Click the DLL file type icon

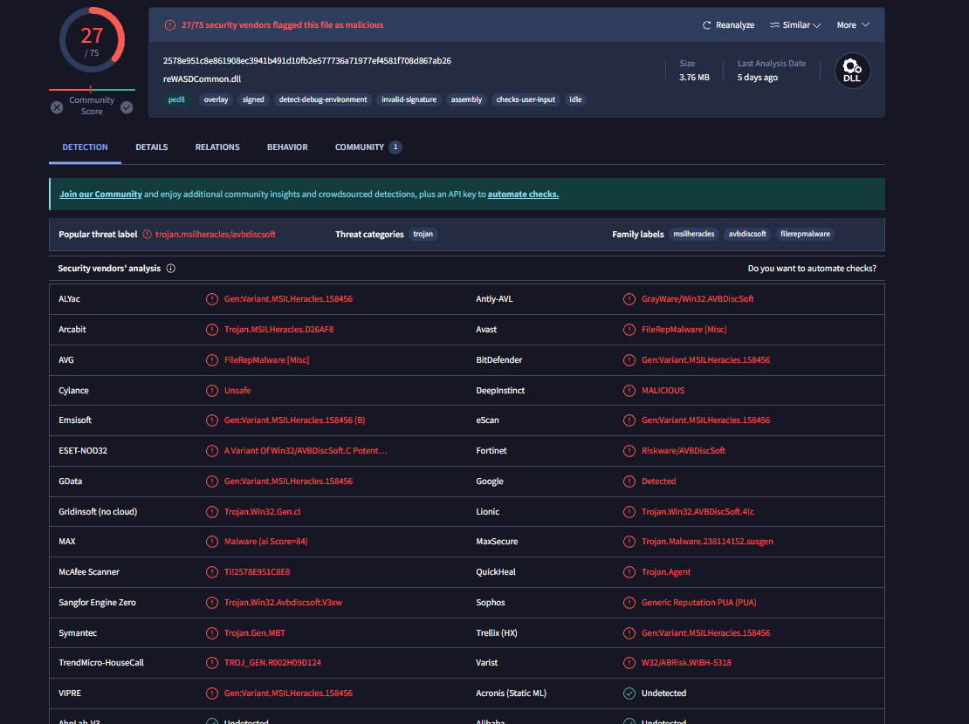(852, 71)
